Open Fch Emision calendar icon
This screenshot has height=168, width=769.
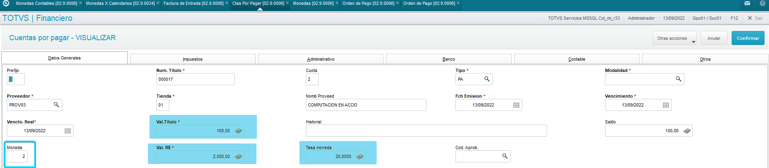[516, 105]
